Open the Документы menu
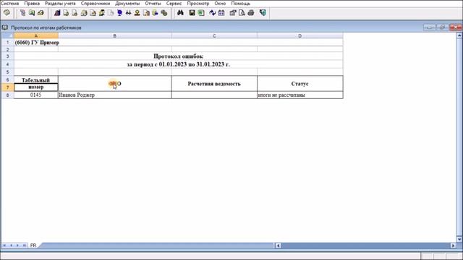Viewport: 463px width, 260px height. (127, 3)
